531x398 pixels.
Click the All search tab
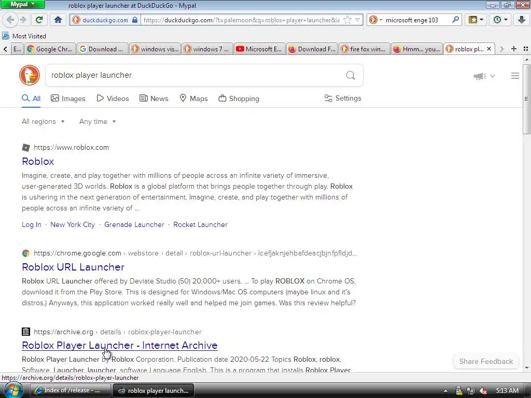pos(31,98)
